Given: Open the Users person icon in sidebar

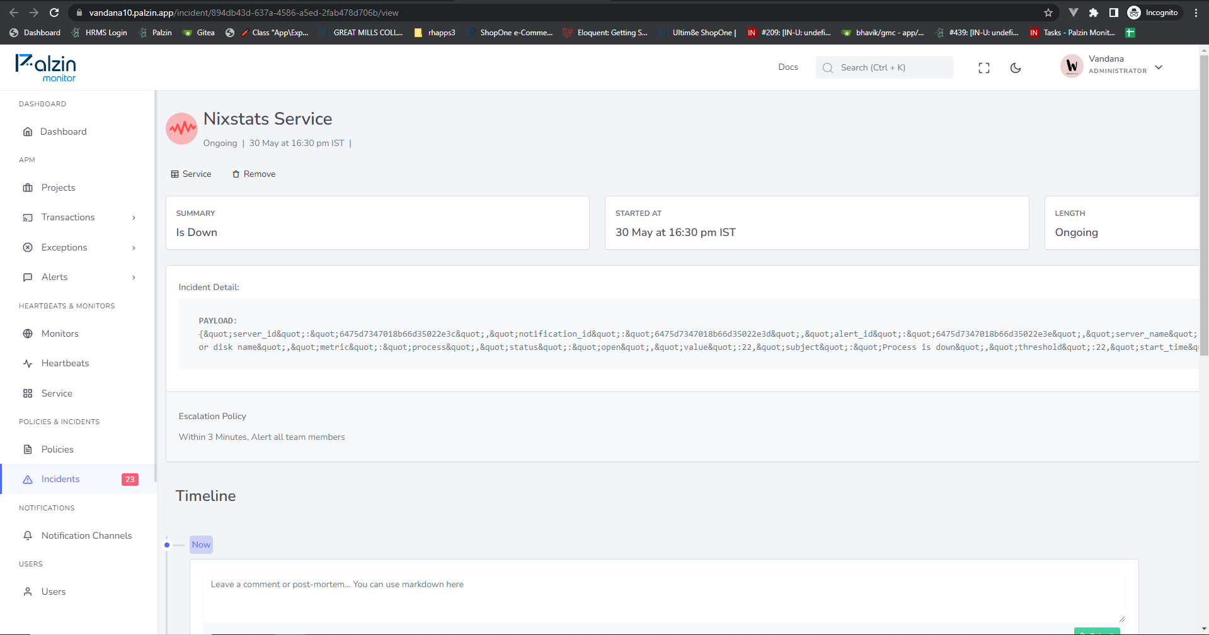Looking at the screenshot, I should 28,592.
